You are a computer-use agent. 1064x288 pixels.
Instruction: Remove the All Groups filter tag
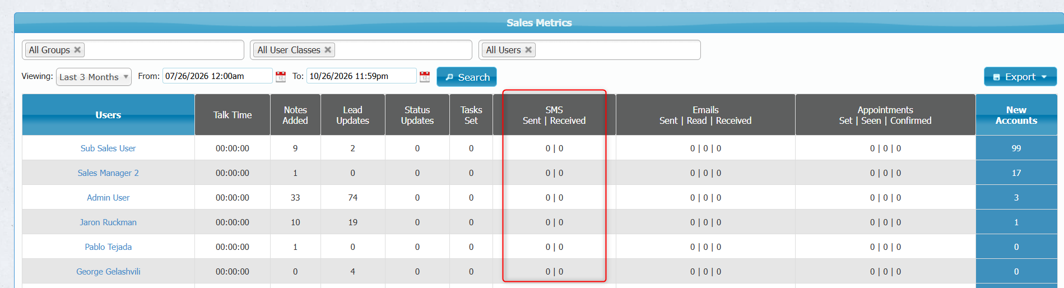click(x=77, y=50)
